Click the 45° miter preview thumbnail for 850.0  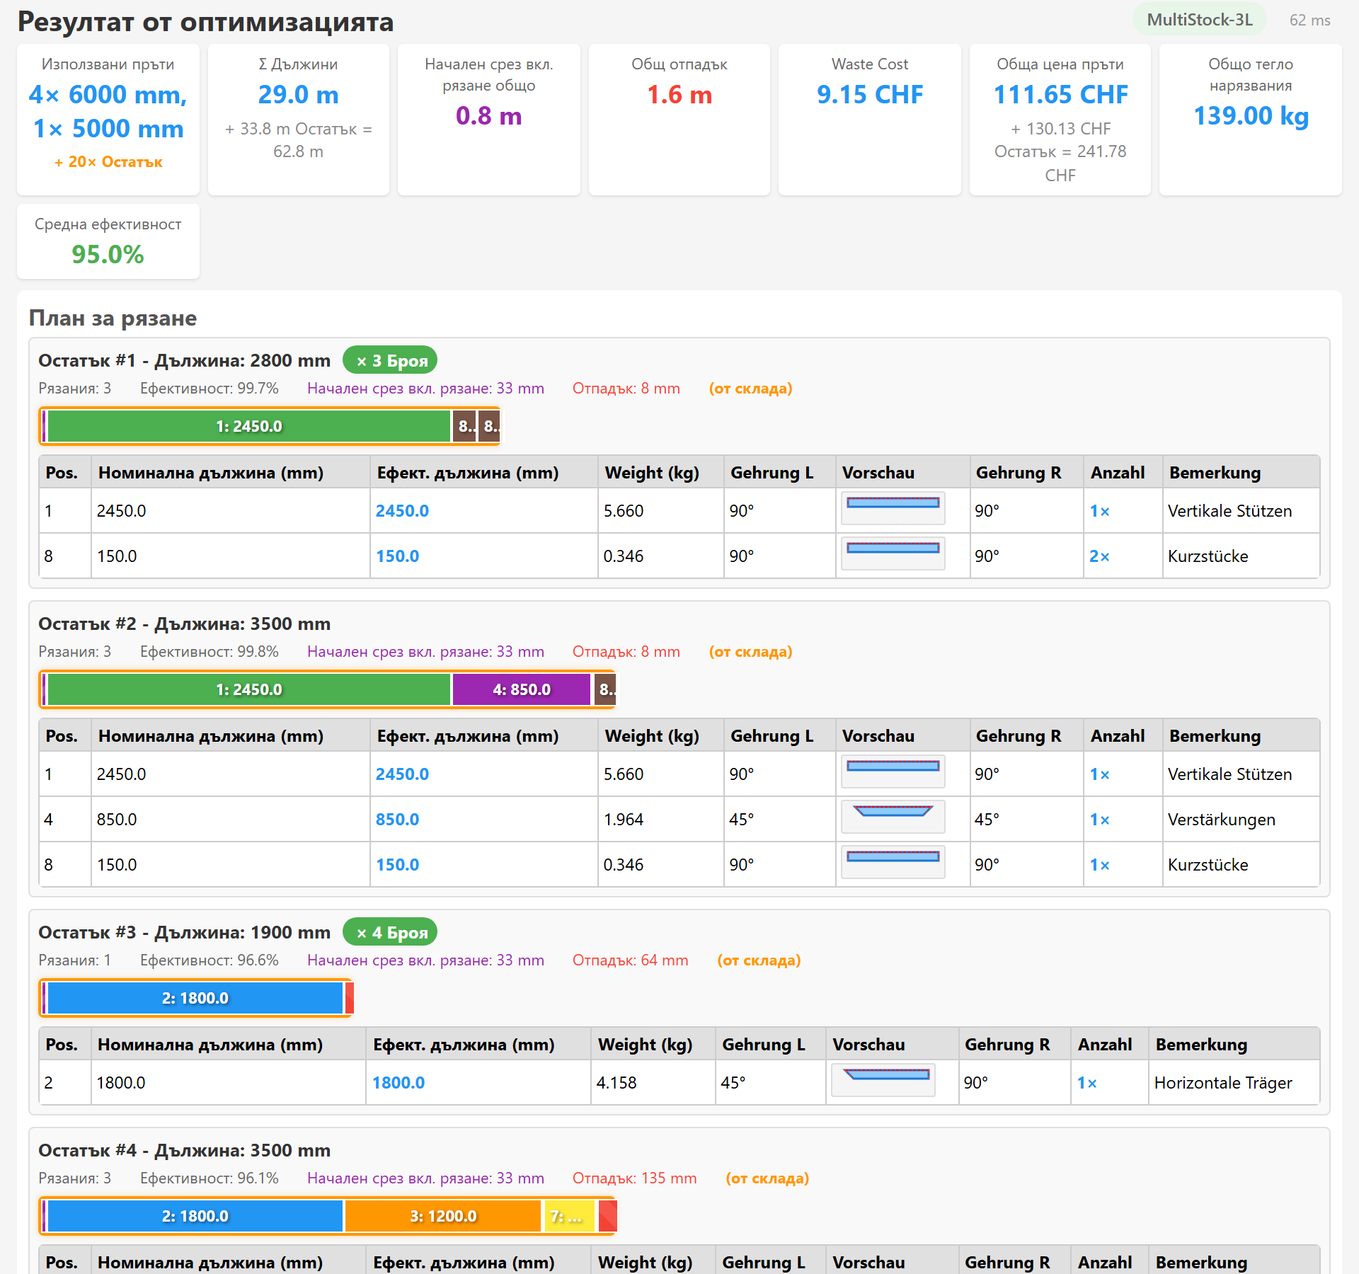click(893, 817)
